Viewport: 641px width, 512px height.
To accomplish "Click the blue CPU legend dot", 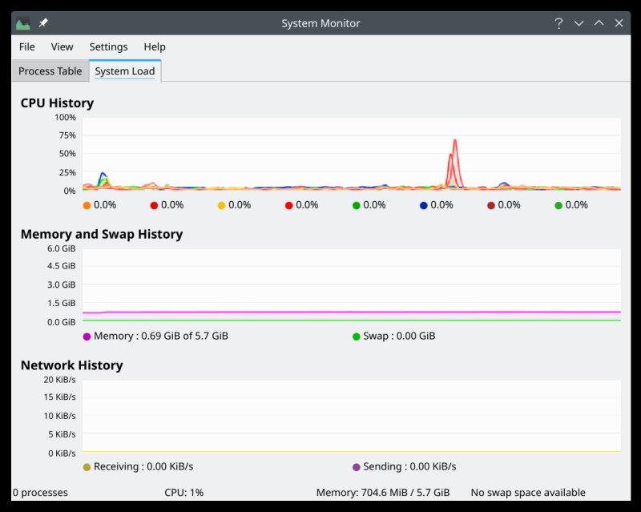I will click(423, 205).
